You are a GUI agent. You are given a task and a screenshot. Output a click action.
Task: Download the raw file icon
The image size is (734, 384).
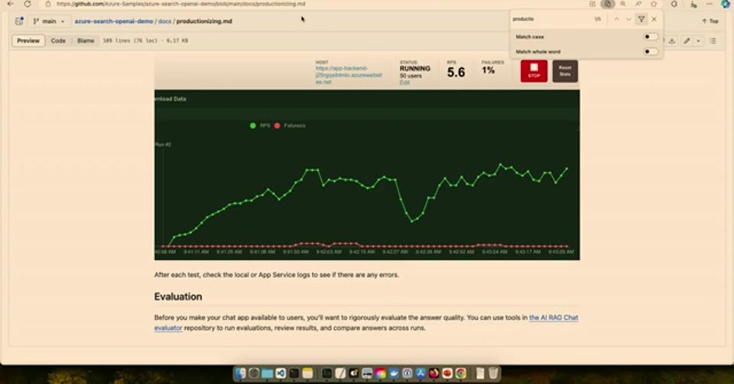coord(672,40)
